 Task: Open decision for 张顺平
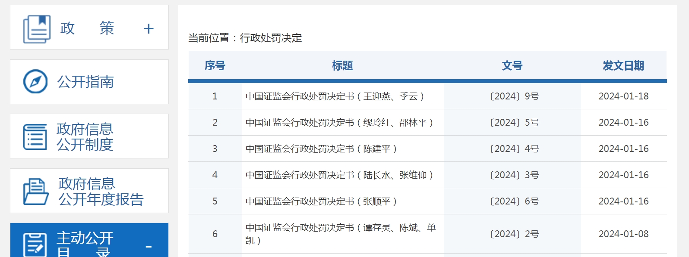[x=321, y=201]
